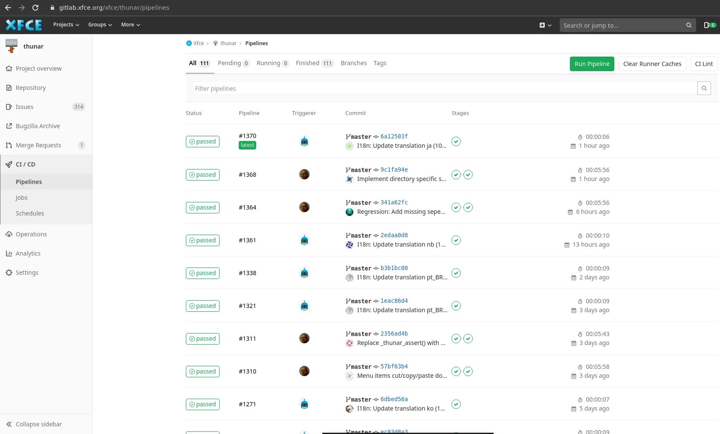This screenshot has width=720, height=434.
Task: Open Repository in sidebar
Action: 31,88
